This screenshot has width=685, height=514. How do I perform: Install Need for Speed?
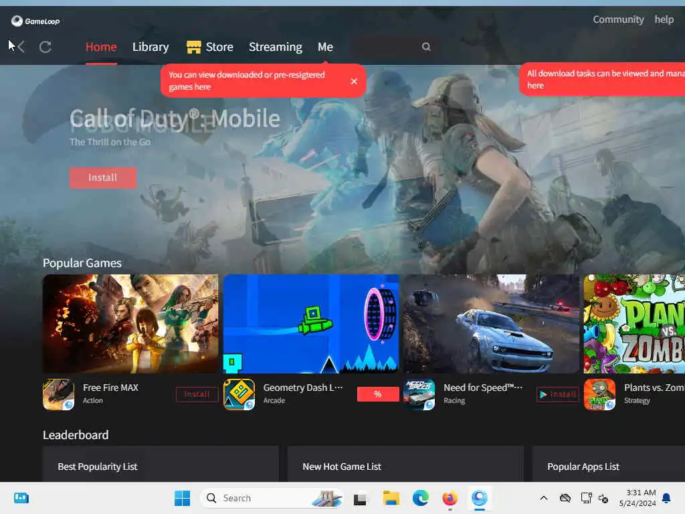point(558,394)
